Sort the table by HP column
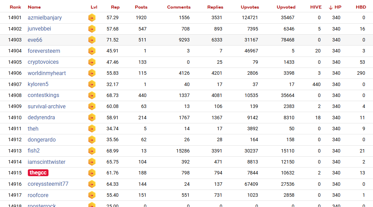This screenshot has height=207, width=373. 338,7
